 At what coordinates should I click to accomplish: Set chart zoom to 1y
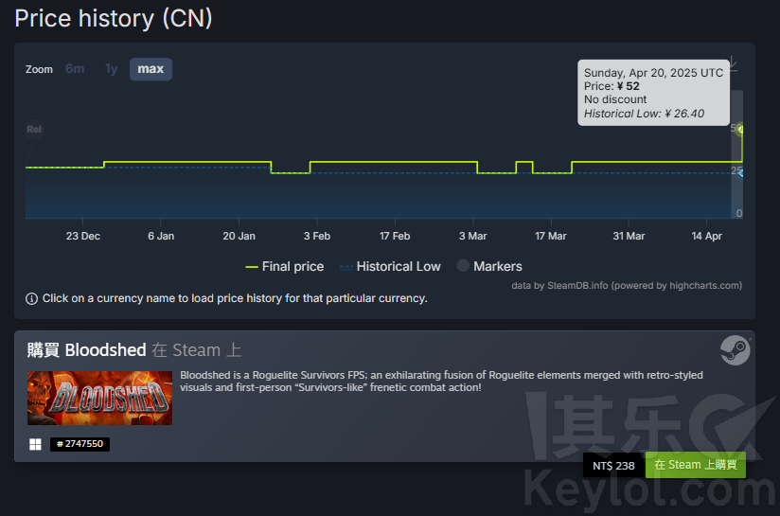[x=112, y=69]
